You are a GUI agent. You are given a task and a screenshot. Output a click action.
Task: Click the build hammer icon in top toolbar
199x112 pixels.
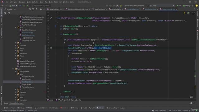(121, 6)
